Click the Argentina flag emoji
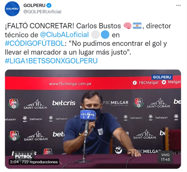This screenshot has height=172, width=187. click(137, 26)
